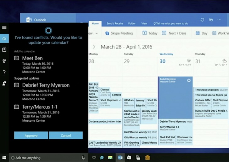Open the taskbar icon left of the burger
The height and width of the screenshot is (162, 229).
coord(138,158)
